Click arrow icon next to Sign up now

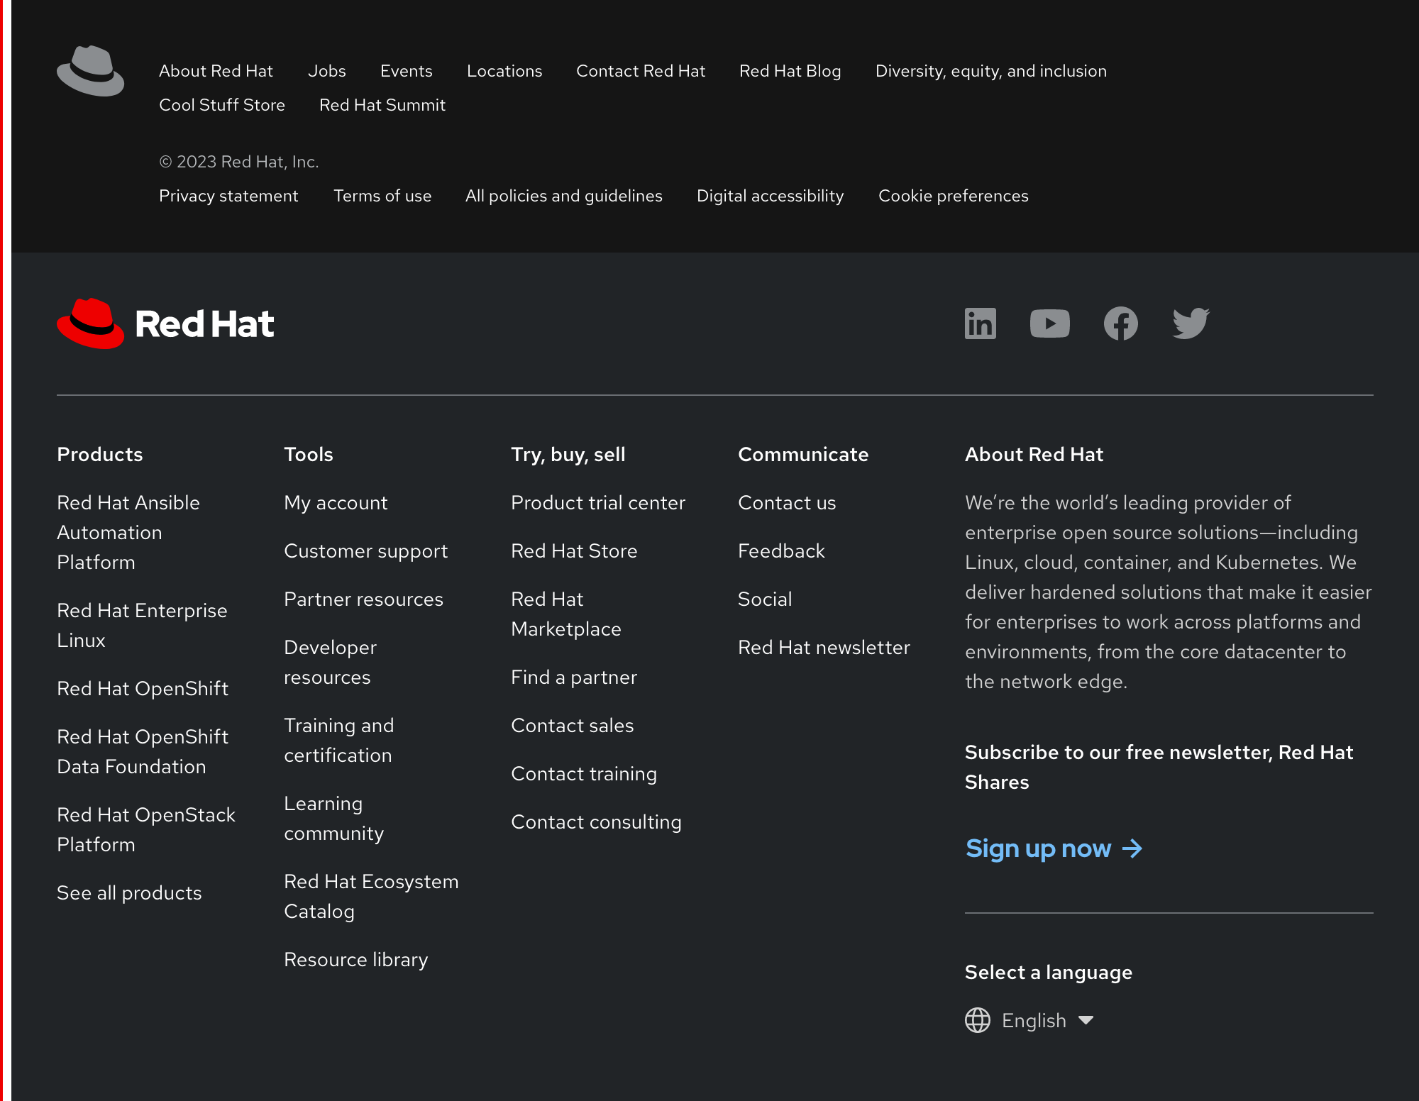[x=1132, y=848]
